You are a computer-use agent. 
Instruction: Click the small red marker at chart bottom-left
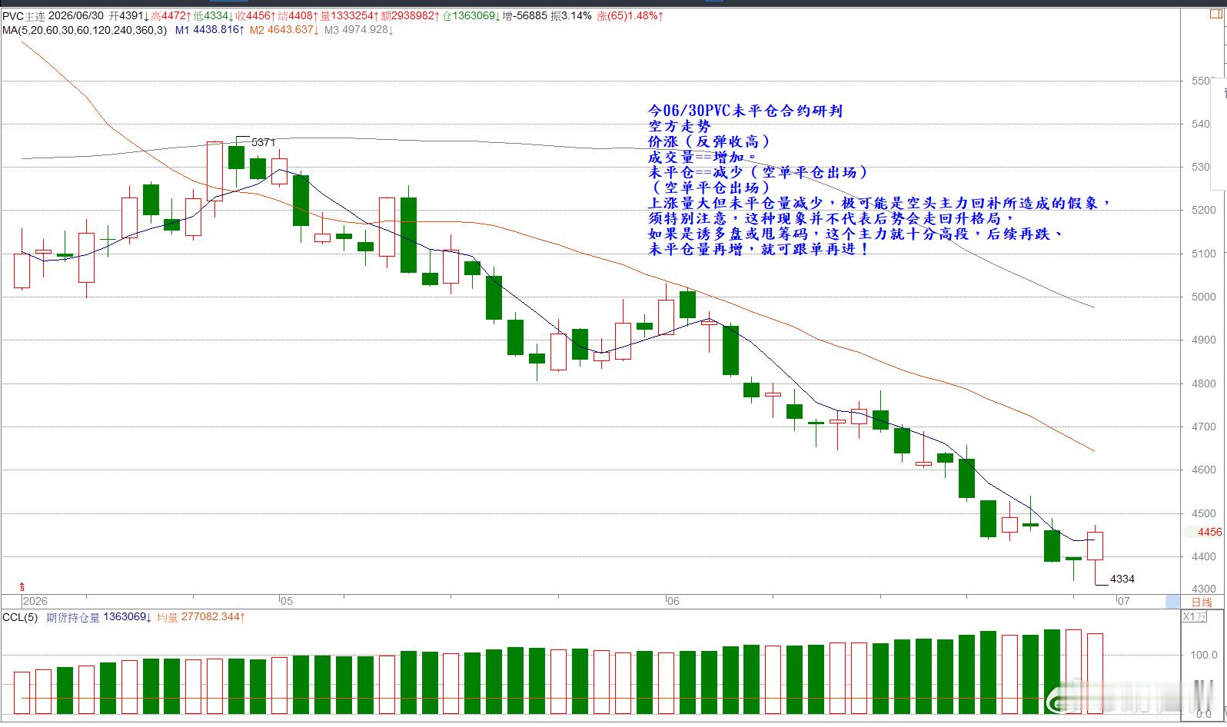[x=22, y=586]
